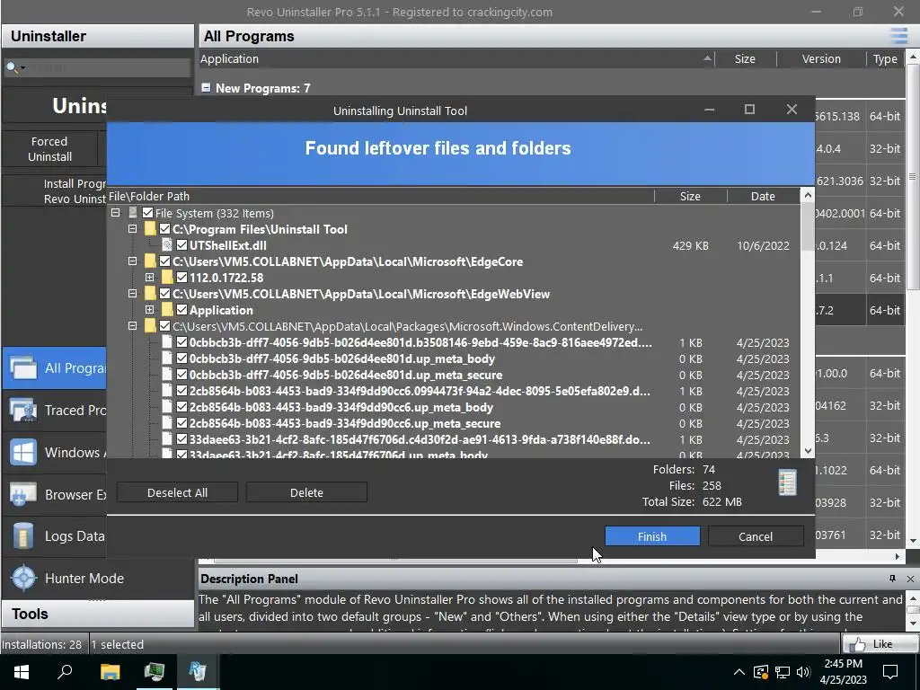This screenshot has width=920, height=690.
Task: Open the Tools section tab
Action: tap(97, 614)
